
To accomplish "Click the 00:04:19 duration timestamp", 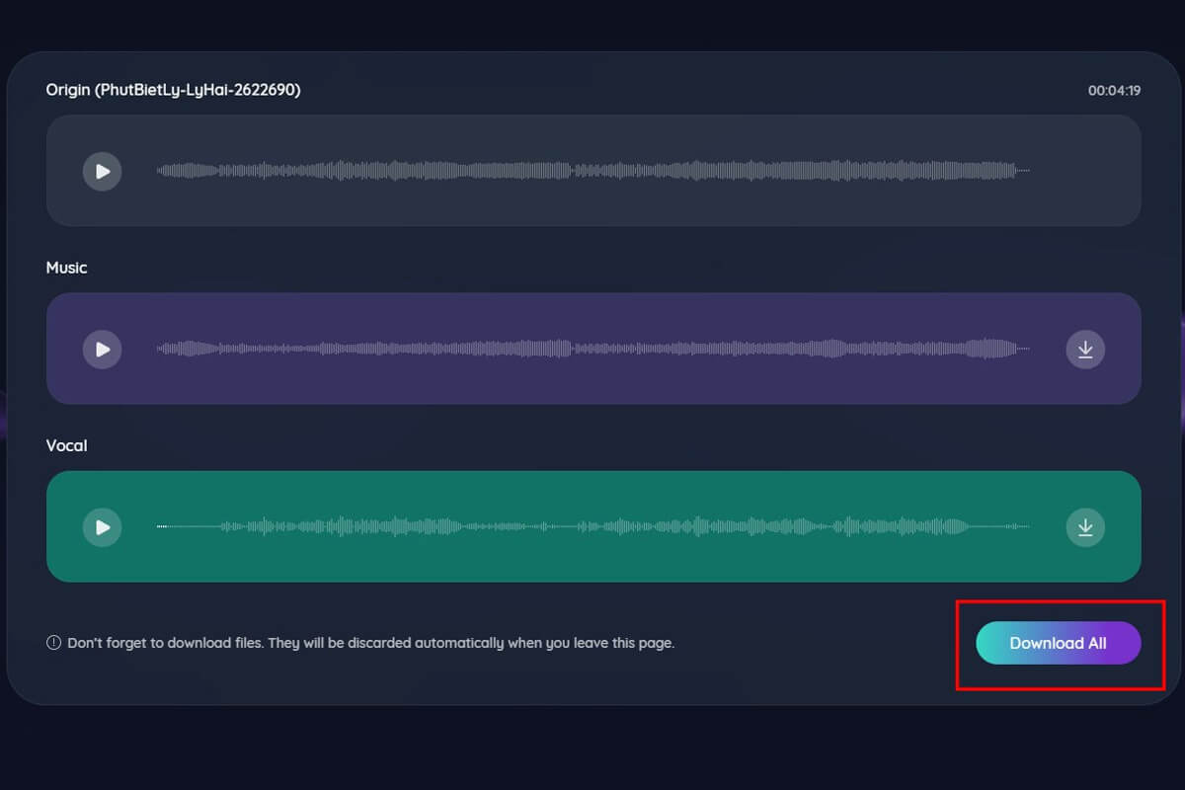I will [1114, 91].
